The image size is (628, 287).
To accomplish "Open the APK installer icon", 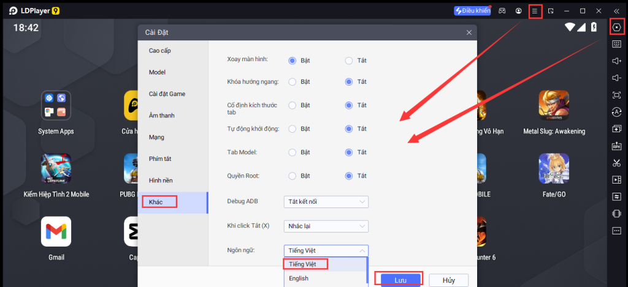I will click(616, 146).
